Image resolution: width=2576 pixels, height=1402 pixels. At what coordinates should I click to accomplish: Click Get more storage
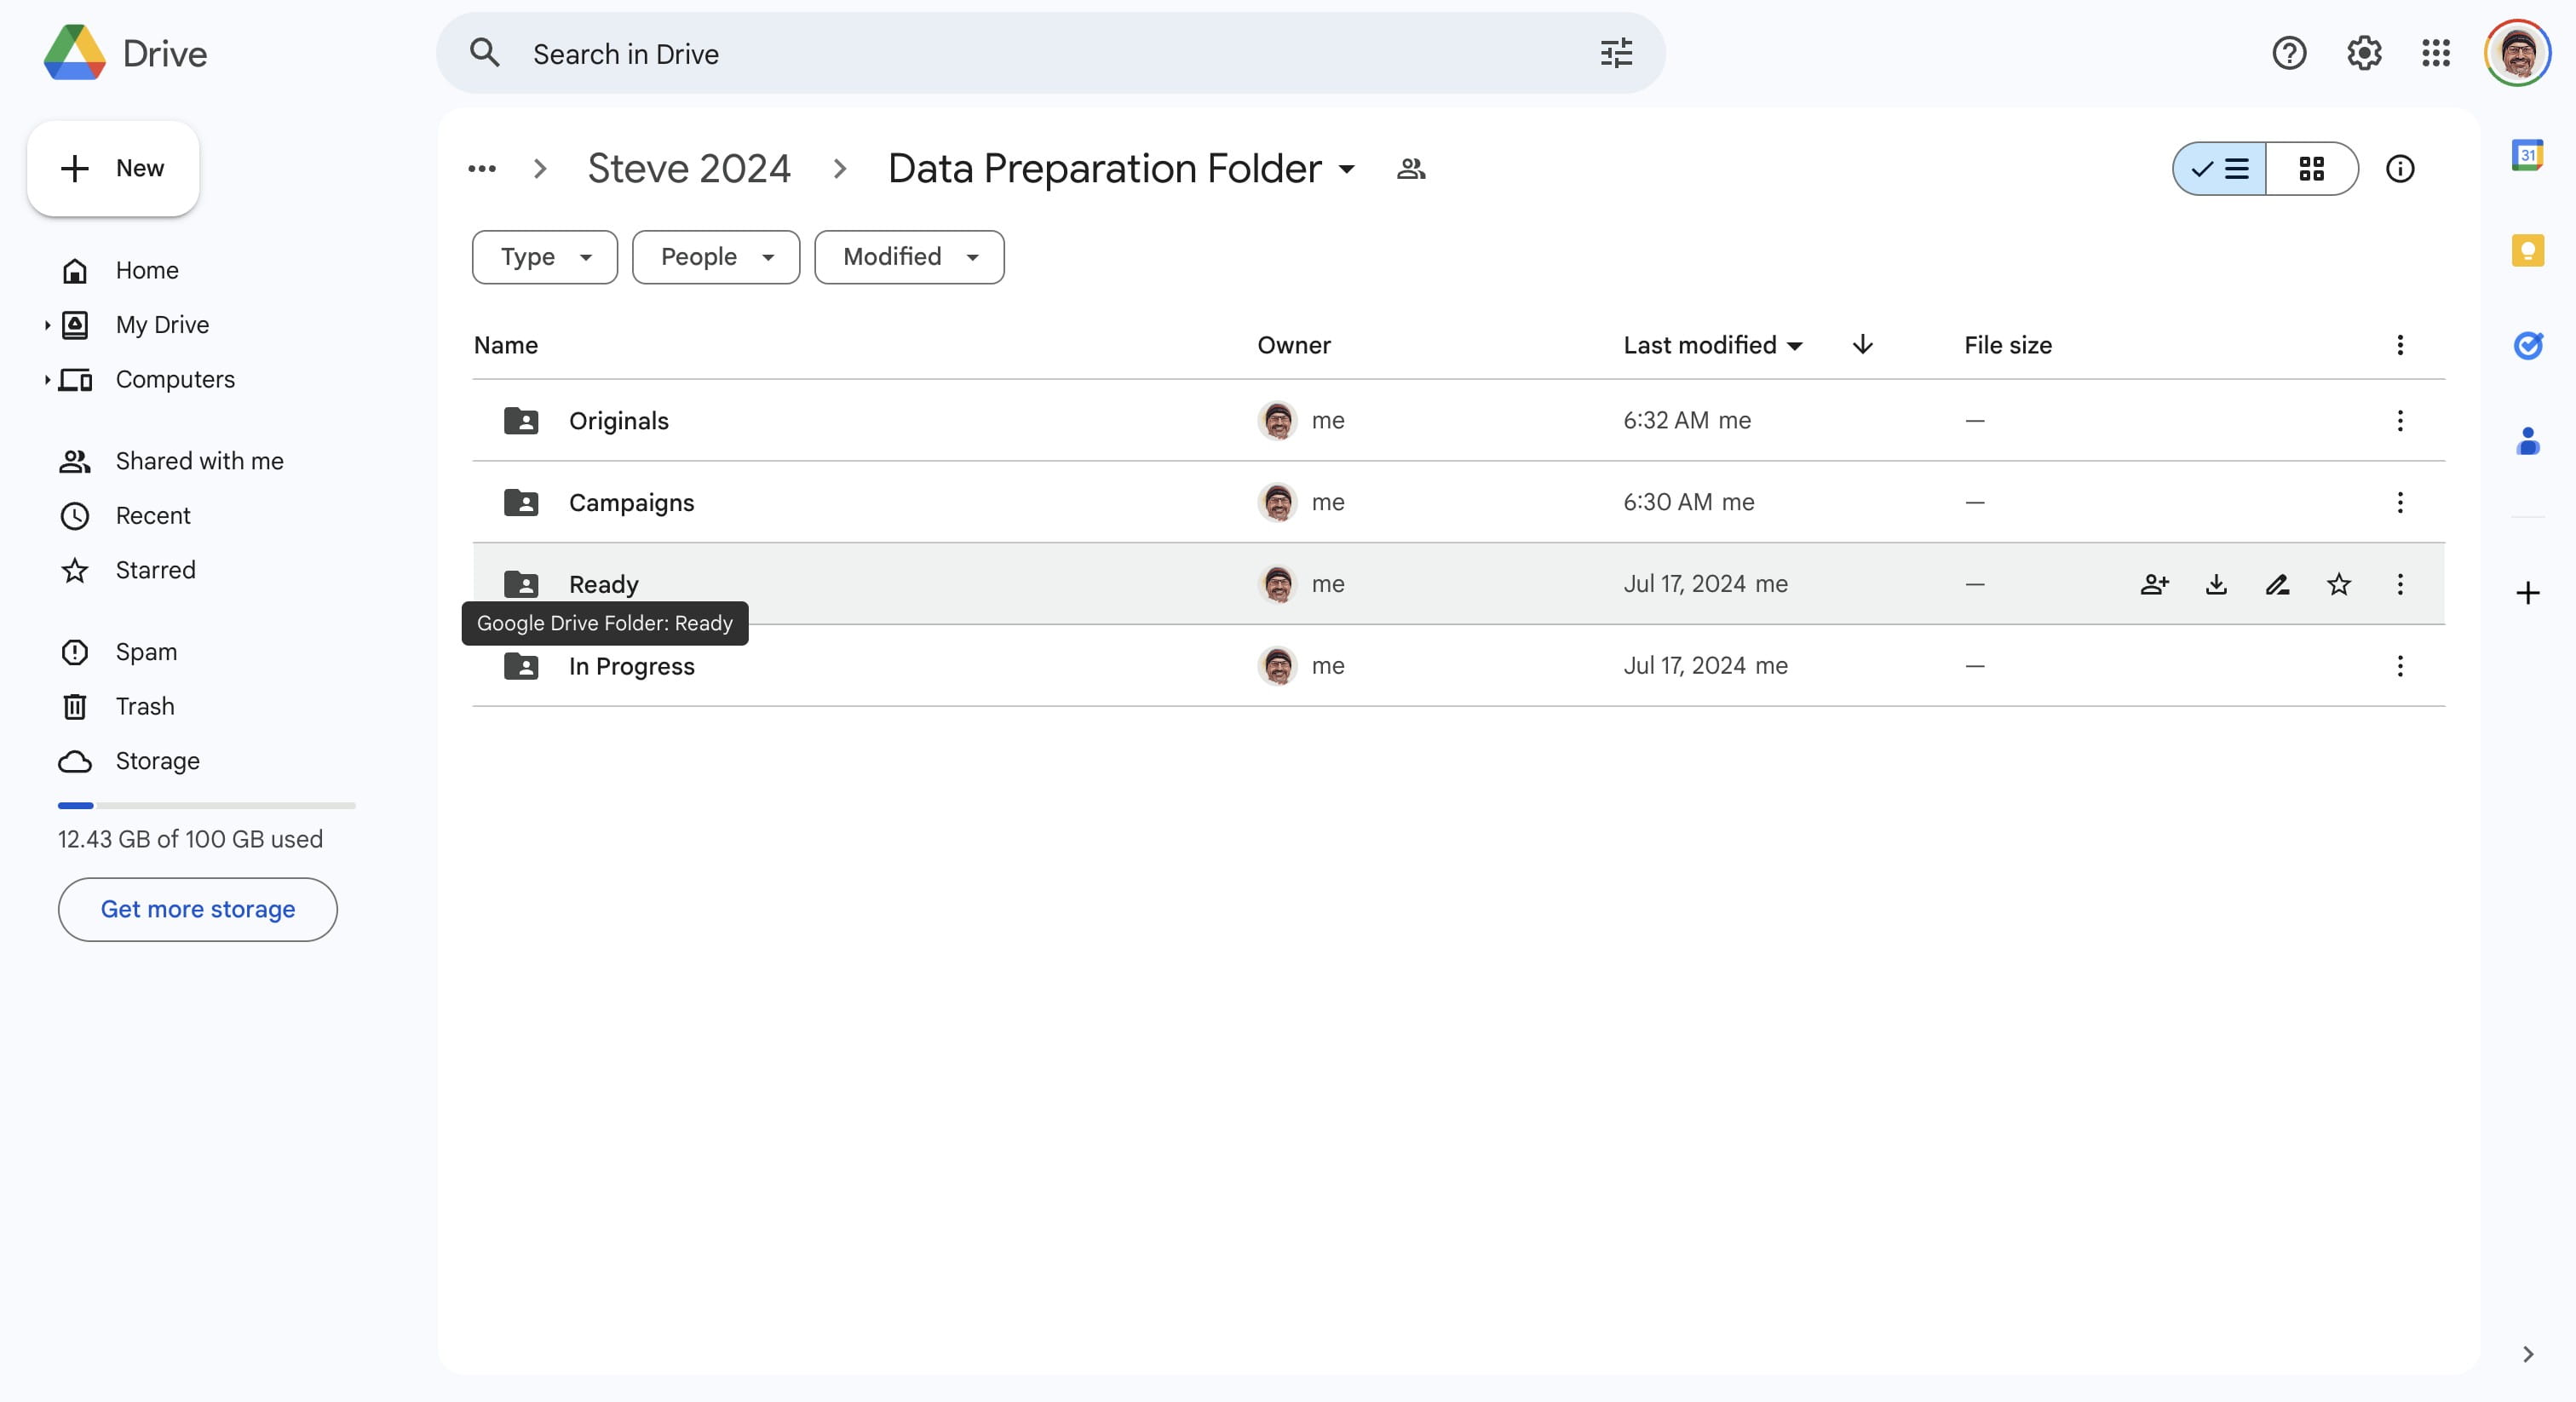point(197,909)
